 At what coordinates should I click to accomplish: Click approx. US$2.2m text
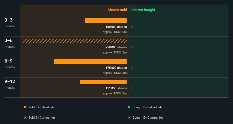click(115, 93)
